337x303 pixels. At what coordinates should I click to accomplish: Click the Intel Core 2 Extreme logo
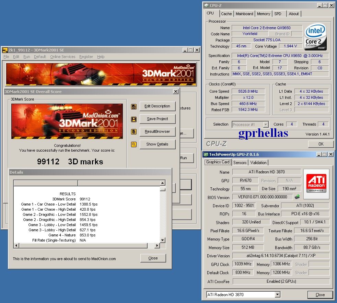coord(315,37)
